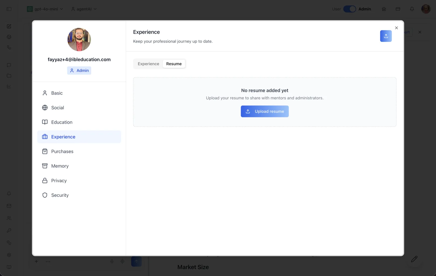Open the settings gear in left sidebar
Viewport: 436px width, 276px height.
(x=9, y=255)
